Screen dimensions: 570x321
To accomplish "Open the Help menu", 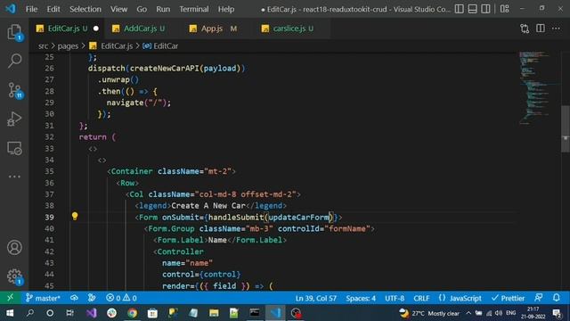I will pyautogui.click(x=225, y=9).
